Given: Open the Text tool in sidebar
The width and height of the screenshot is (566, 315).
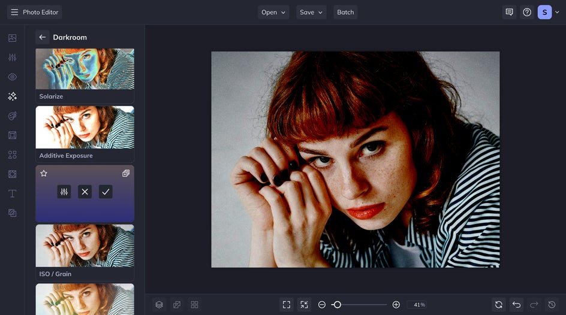Looking at the screenshot, I should pyautogui.click(x=12, y=193).
